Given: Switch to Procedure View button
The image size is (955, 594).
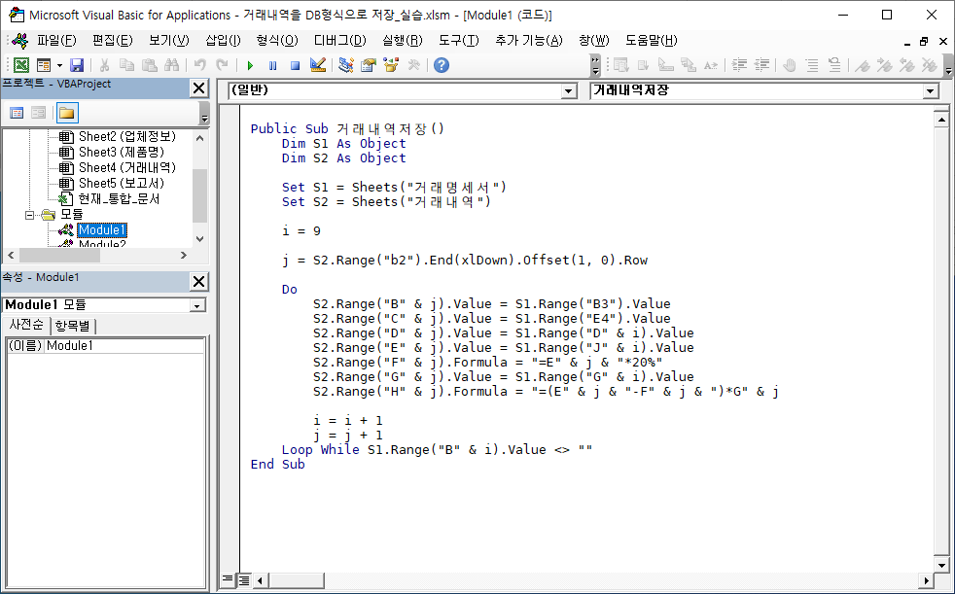Looking at the screenshot, I should tap(228, 579).
